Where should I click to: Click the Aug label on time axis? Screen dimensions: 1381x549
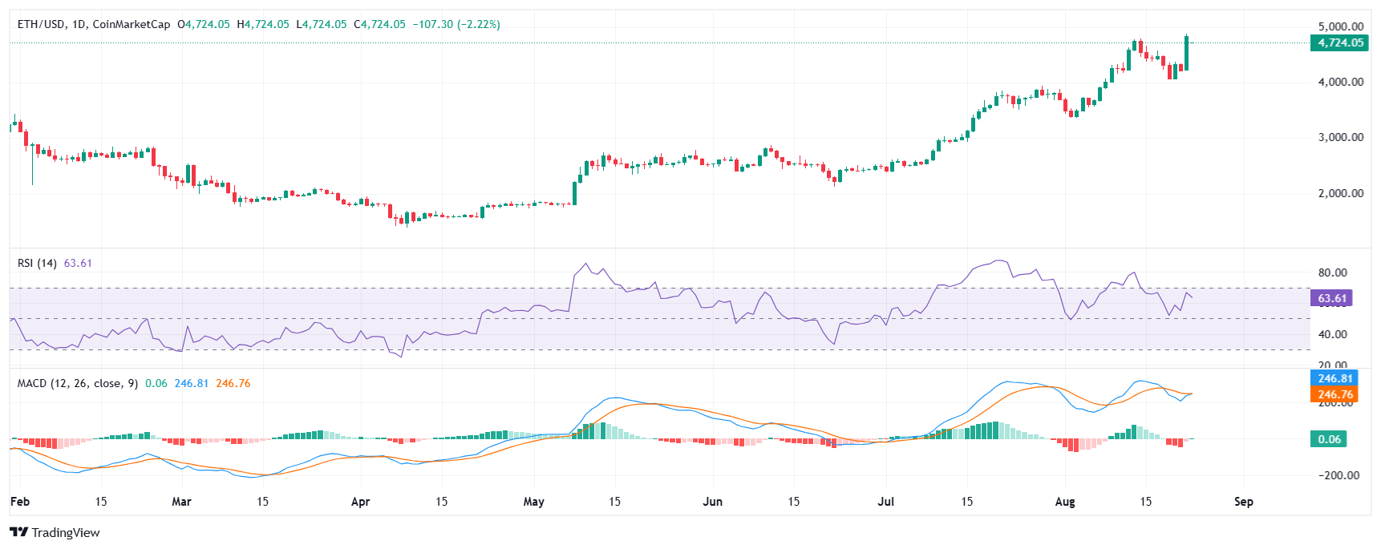tap(1064, 502)
